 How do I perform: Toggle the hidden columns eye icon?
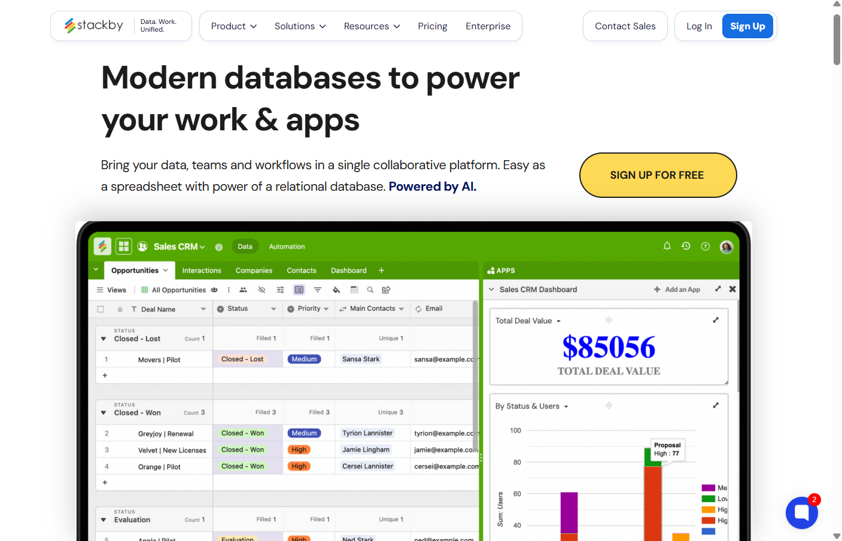(x=262, y=290)
